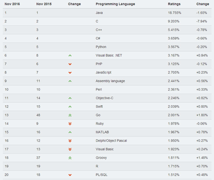214x180 pixels.
Task: Click the Nov 2015 column header
Action: pos(44,4)
